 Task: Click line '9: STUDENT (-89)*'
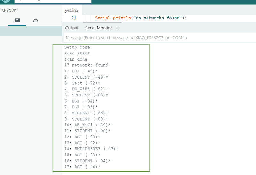(86, 119)
